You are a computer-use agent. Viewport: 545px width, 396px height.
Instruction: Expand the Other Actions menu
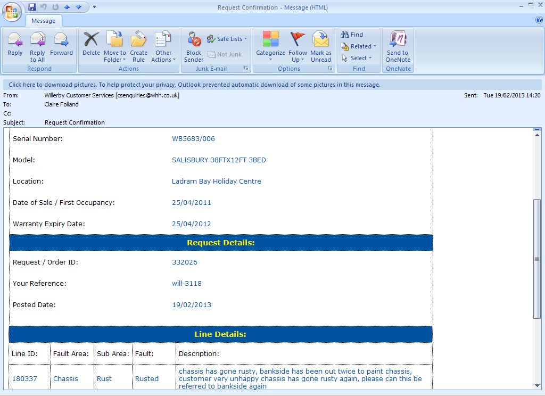(163, 46)
